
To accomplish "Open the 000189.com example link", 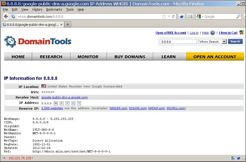I will pyautogui.click(x=119, y=108).
